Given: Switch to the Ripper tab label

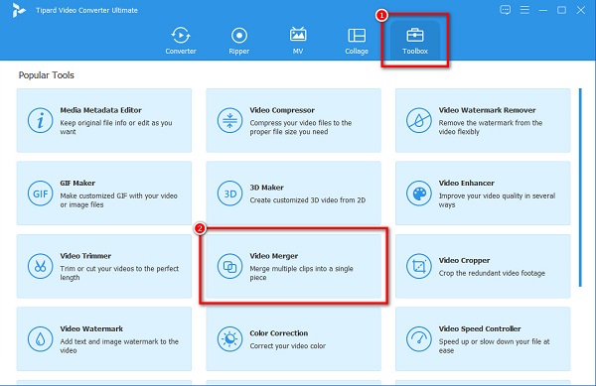Looking at the screenshot, I should (x=239, y=52).
